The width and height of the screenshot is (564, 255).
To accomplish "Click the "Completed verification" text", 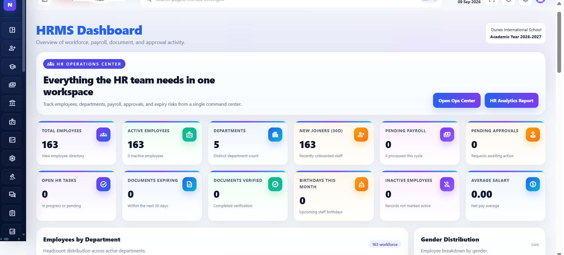I will (233, 206).
